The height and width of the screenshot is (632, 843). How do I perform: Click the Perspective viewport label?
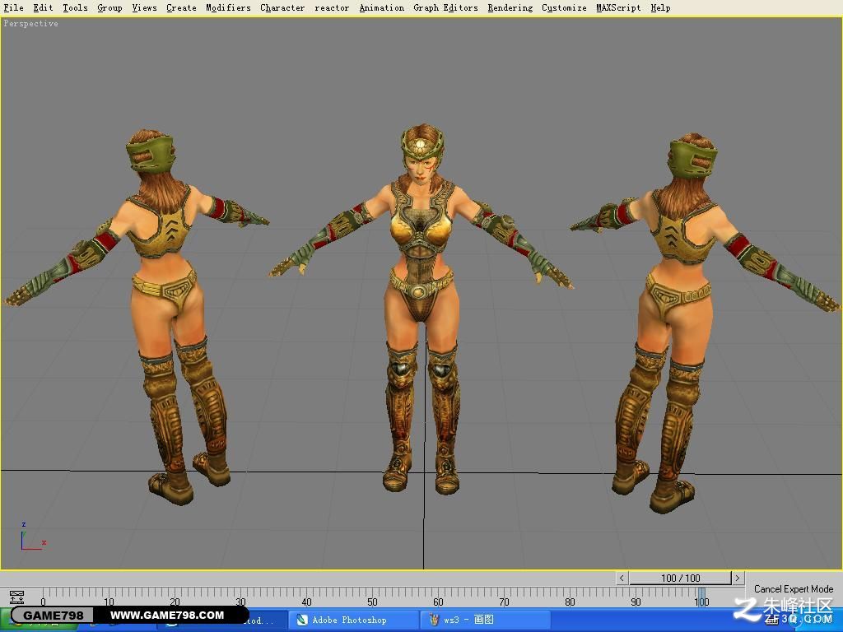pyautogui.click(x=30, y=23)
